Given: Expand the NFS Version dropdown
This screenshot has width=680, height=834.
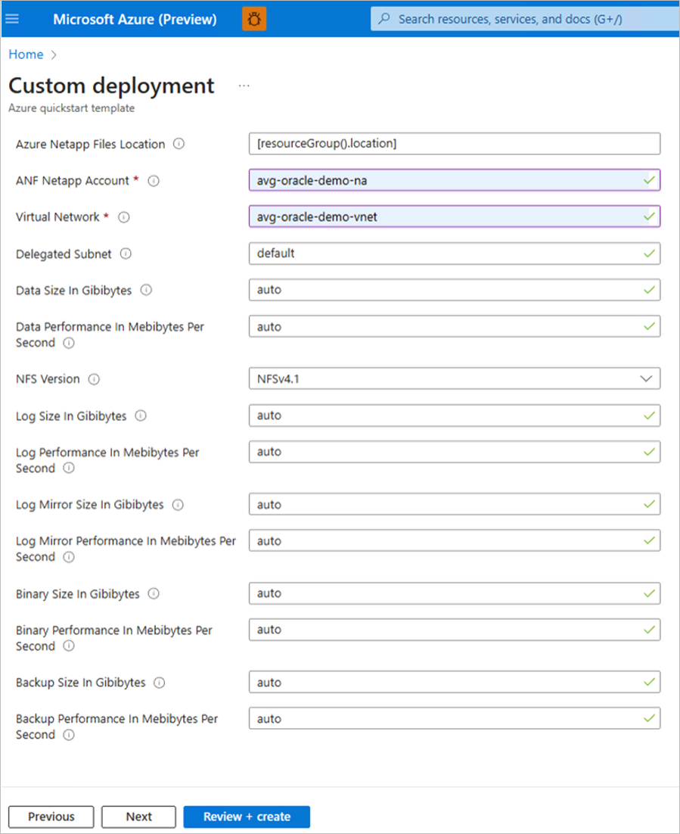Looking at the screenshot, I should click(454, 378).
